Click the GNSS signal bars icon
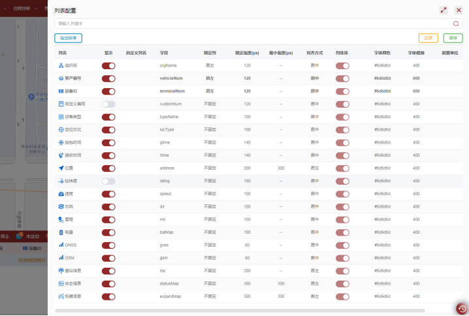469x316 pixels. click(61, 245)
